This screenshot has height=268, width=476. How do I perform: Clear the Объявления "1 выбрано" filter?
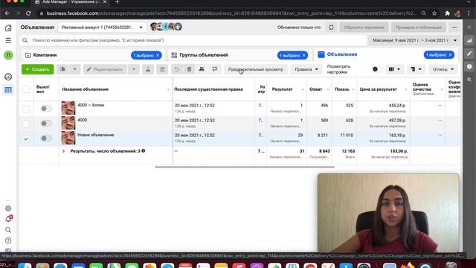tap(451, 54)
